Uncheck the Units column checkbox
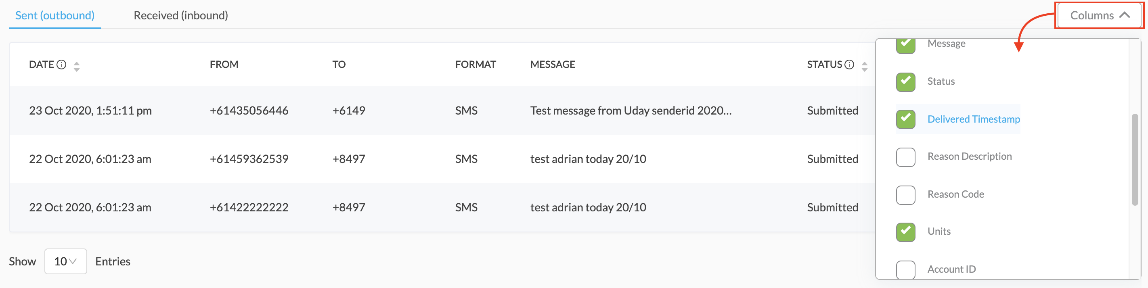The width and height of the screenshot is (1148, 288). [905, 232]
